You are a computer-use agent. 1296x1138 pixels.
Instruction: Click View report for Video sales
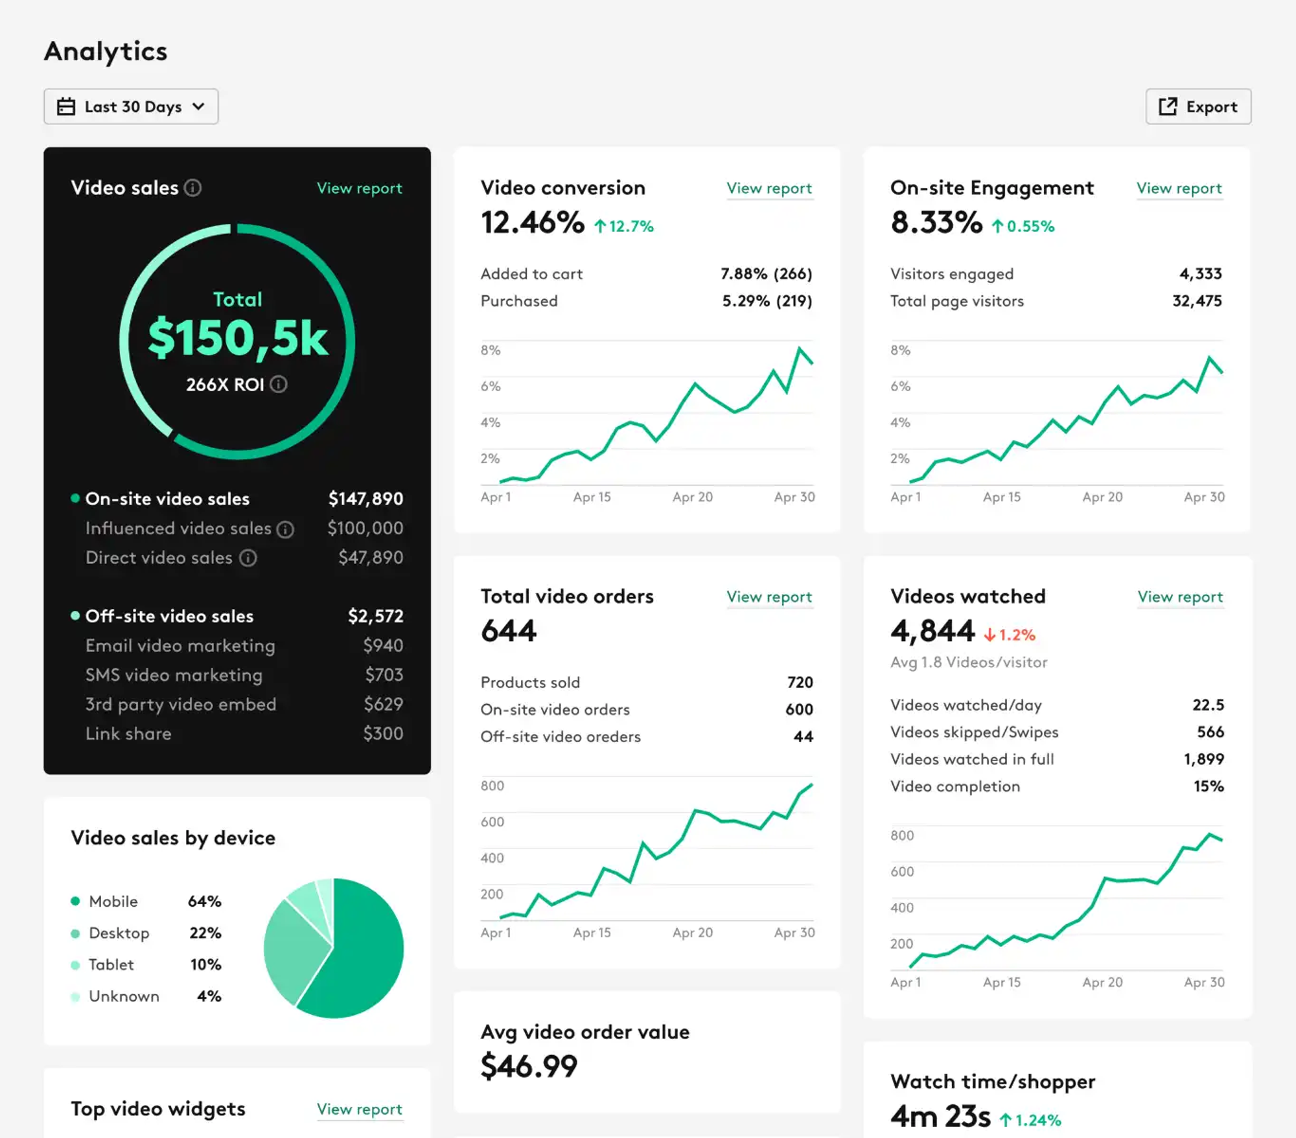click(x=359, y=188)
